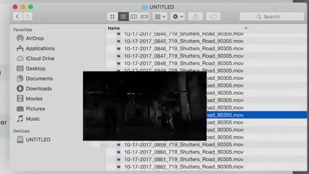Image resolution: width=309 pixels, height=174 pixels.
Task: Go back with the left chevron button
Action: 17,16
